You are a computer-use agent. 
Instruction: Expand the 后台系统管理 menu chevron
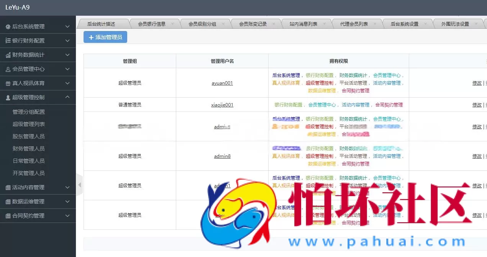tap(68, 26)
